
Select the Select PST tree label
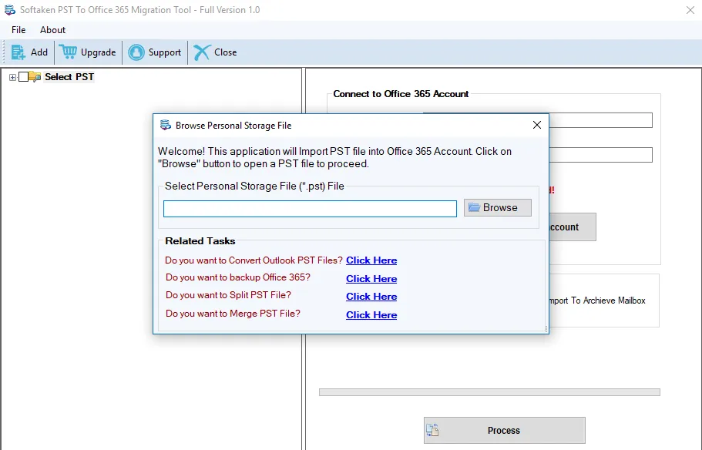69,77
